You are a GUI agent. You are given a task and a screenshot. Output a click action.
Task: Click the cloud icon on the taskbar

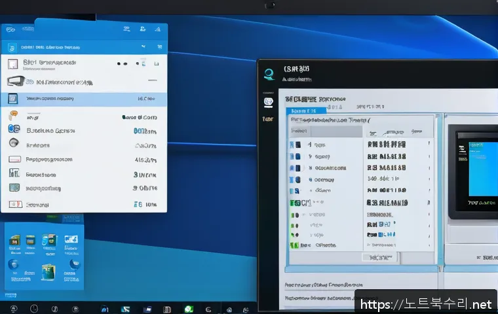tap(229, 309)
